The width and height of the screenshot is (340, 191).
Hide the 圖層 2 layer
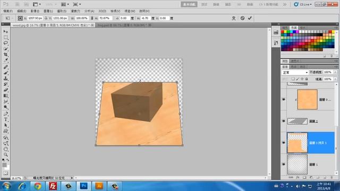click(x=284, y=121)
